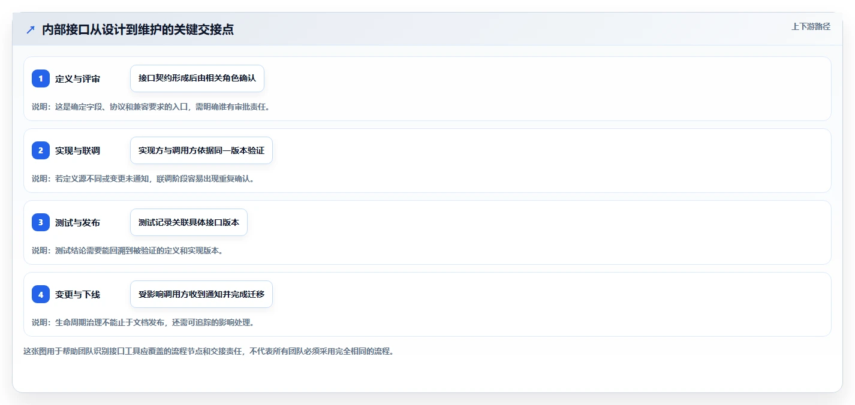
Task: Click the 测试记录关联具体接口版本 chip
Action: 189,222
